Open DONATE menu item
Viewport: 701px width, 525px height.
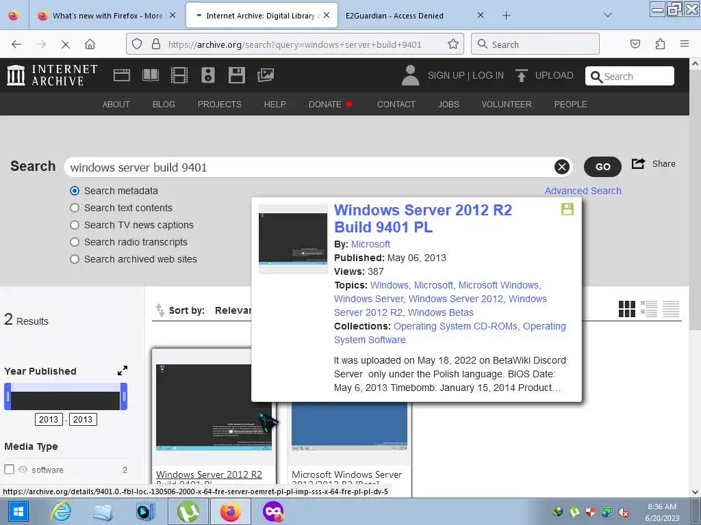pos(331,104)
